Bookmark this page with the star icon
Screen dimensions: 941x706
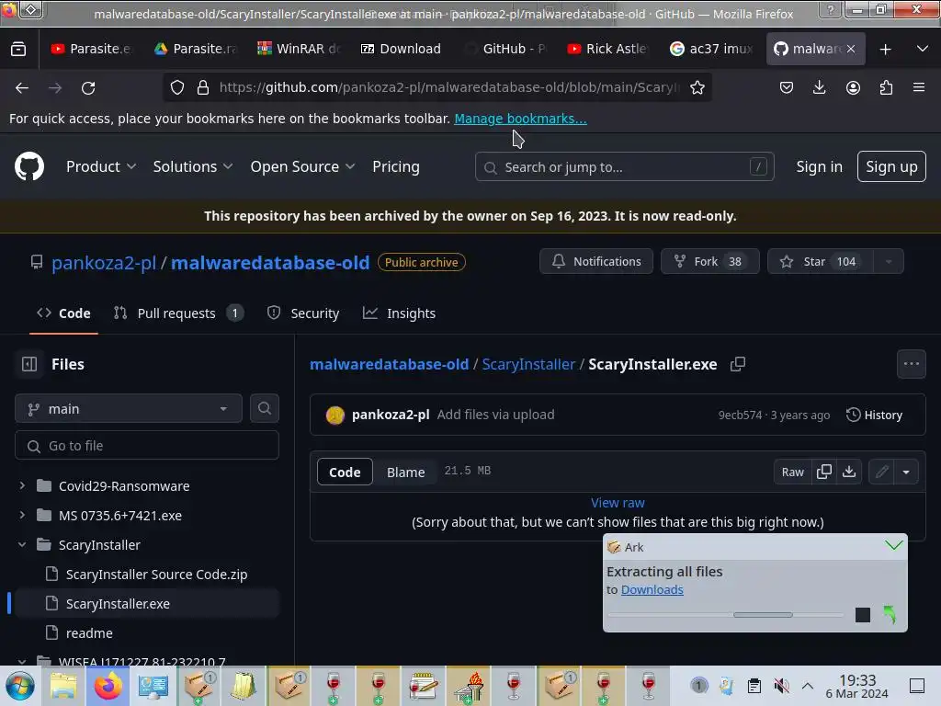(697, 87)
